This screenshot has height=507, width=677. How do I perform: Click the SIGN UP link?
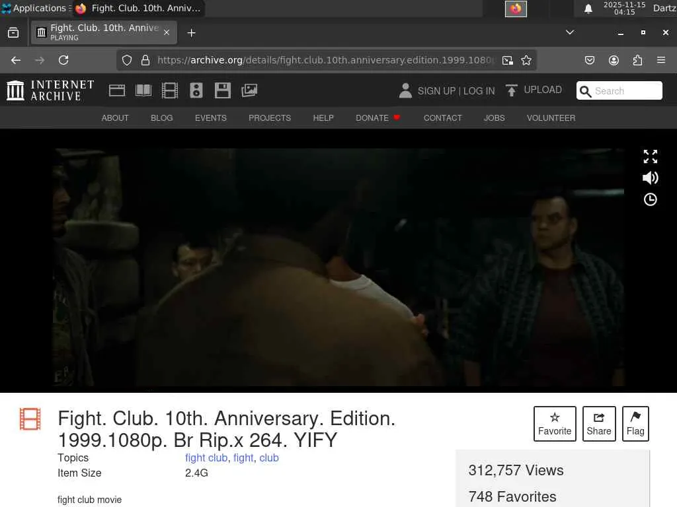pos(436,91)
